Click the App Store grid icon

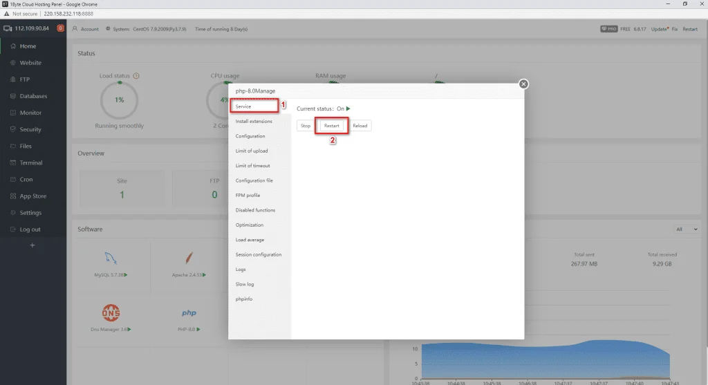coord(12,196)
